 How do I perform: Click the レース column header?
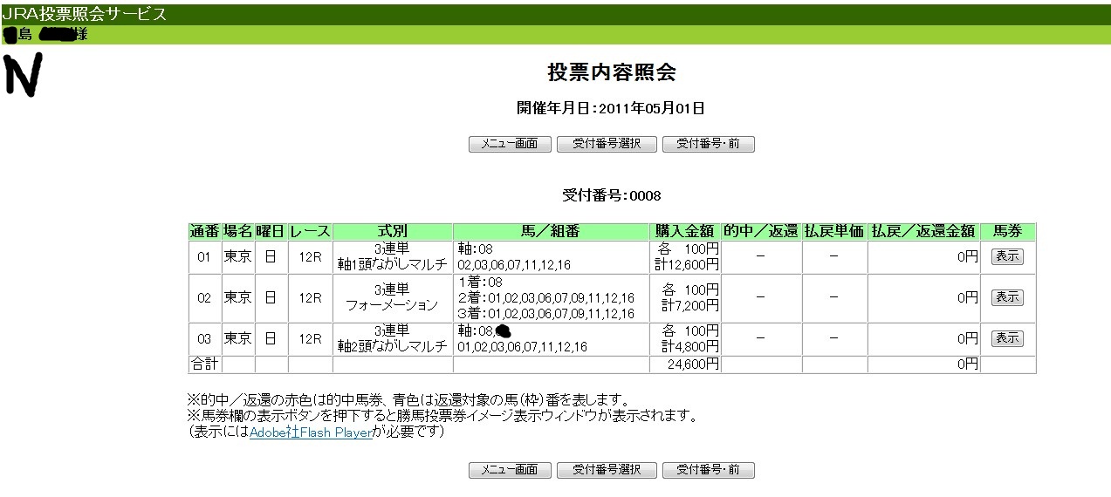tap(310, 232)
